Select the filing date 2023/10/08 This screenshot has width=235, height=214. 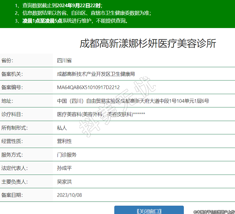coord(70,195)
